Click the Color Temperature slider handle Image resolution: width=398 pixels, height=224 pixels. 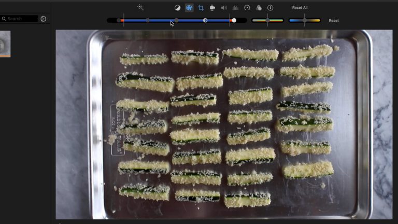click(x=305, y=21)
